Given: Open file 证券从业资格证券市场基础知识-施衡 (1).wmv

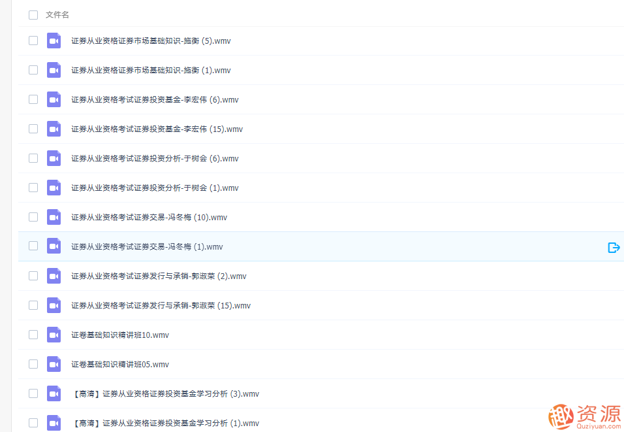Looking at the screenshot, I should tap(151, 71).
